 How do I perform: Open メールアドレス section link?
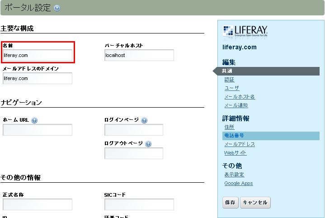pyautogui.click(x=240, y=144)
